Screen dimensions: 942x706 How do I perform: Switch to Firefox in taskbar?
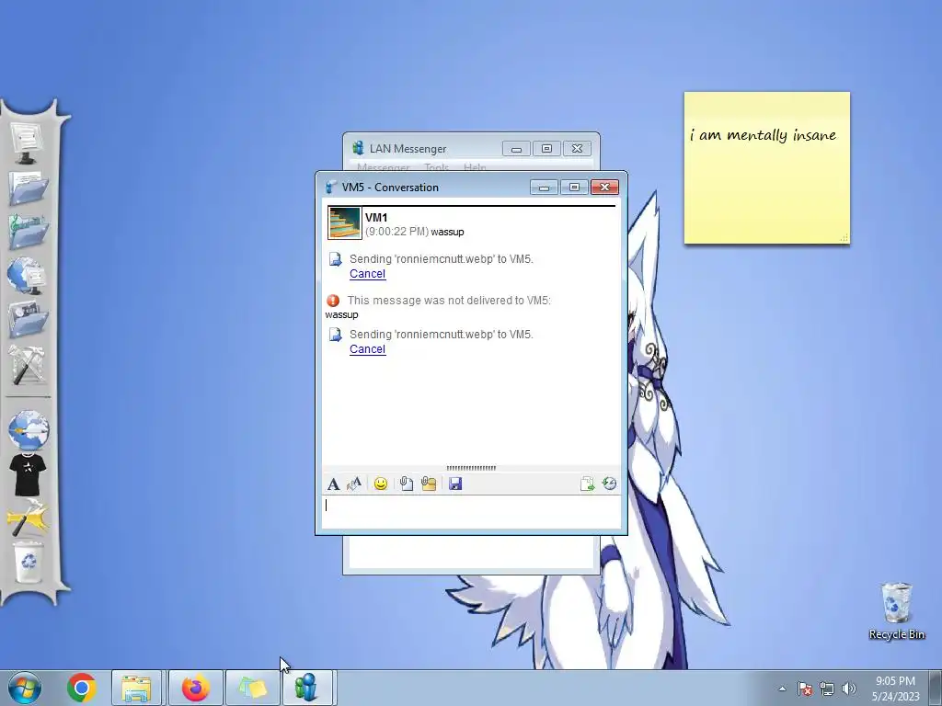195,688
